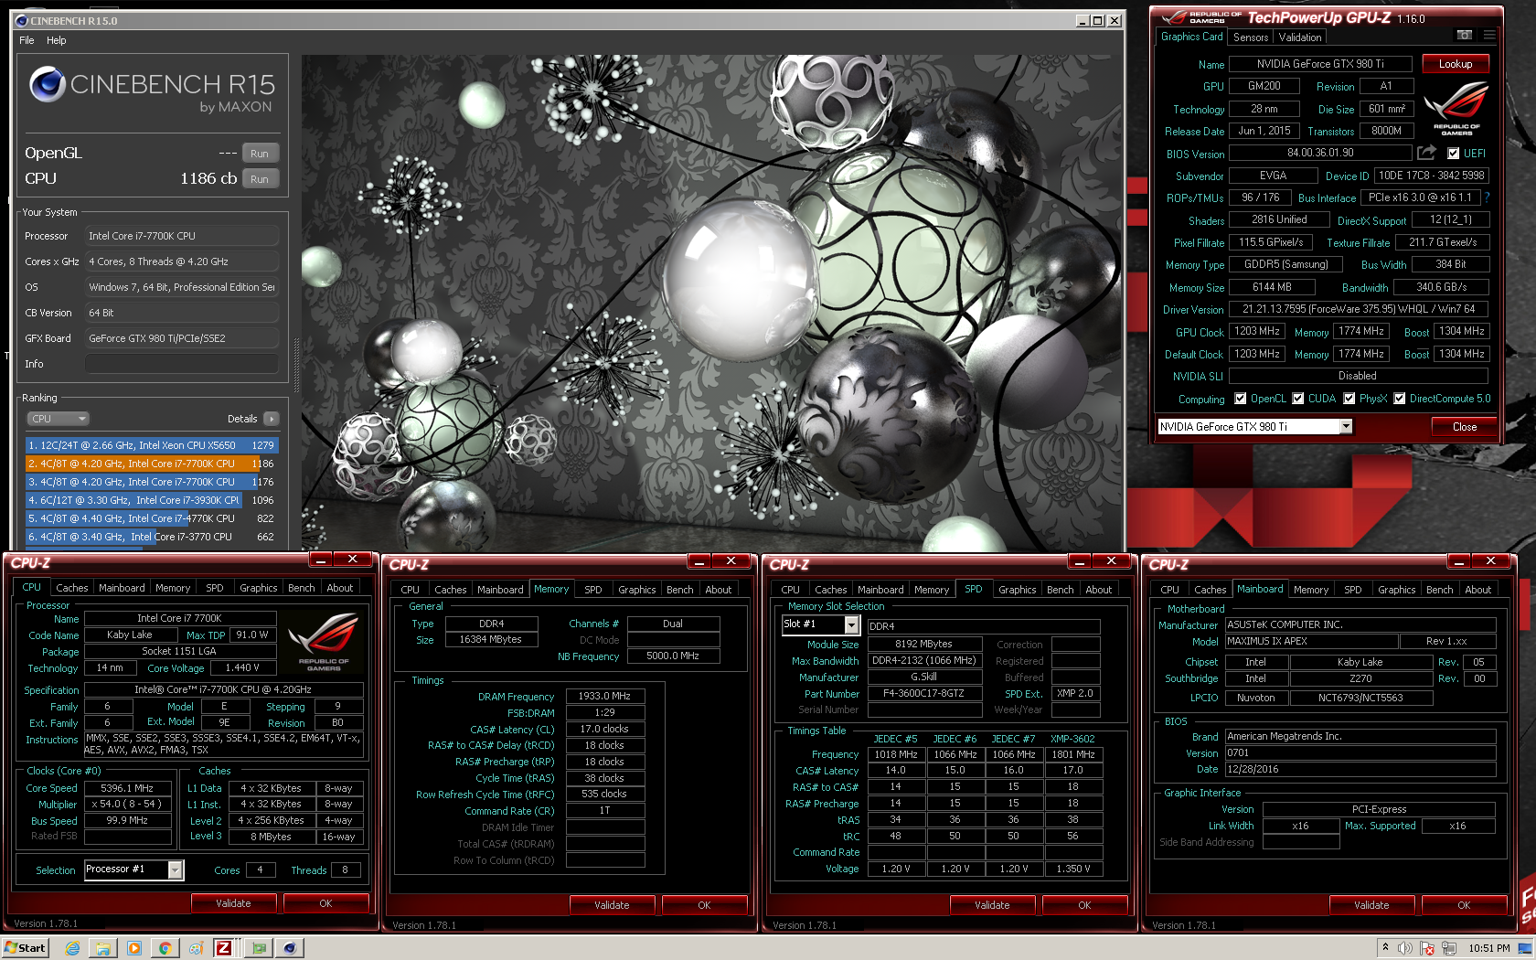Click the Windows Start button
The image size is (1536, 960).
pos(26,948)
